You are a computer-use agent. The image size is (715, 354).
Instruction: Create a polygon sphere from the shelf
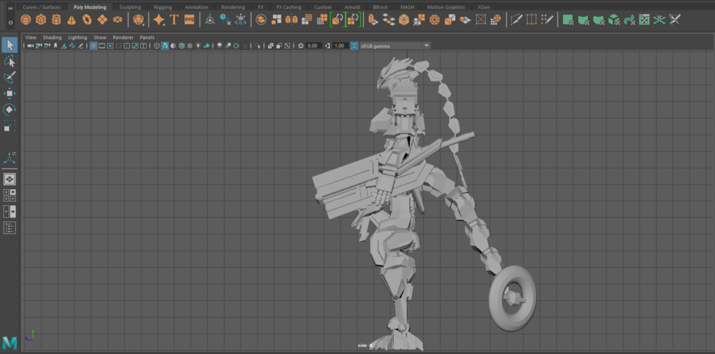(26, 20)
